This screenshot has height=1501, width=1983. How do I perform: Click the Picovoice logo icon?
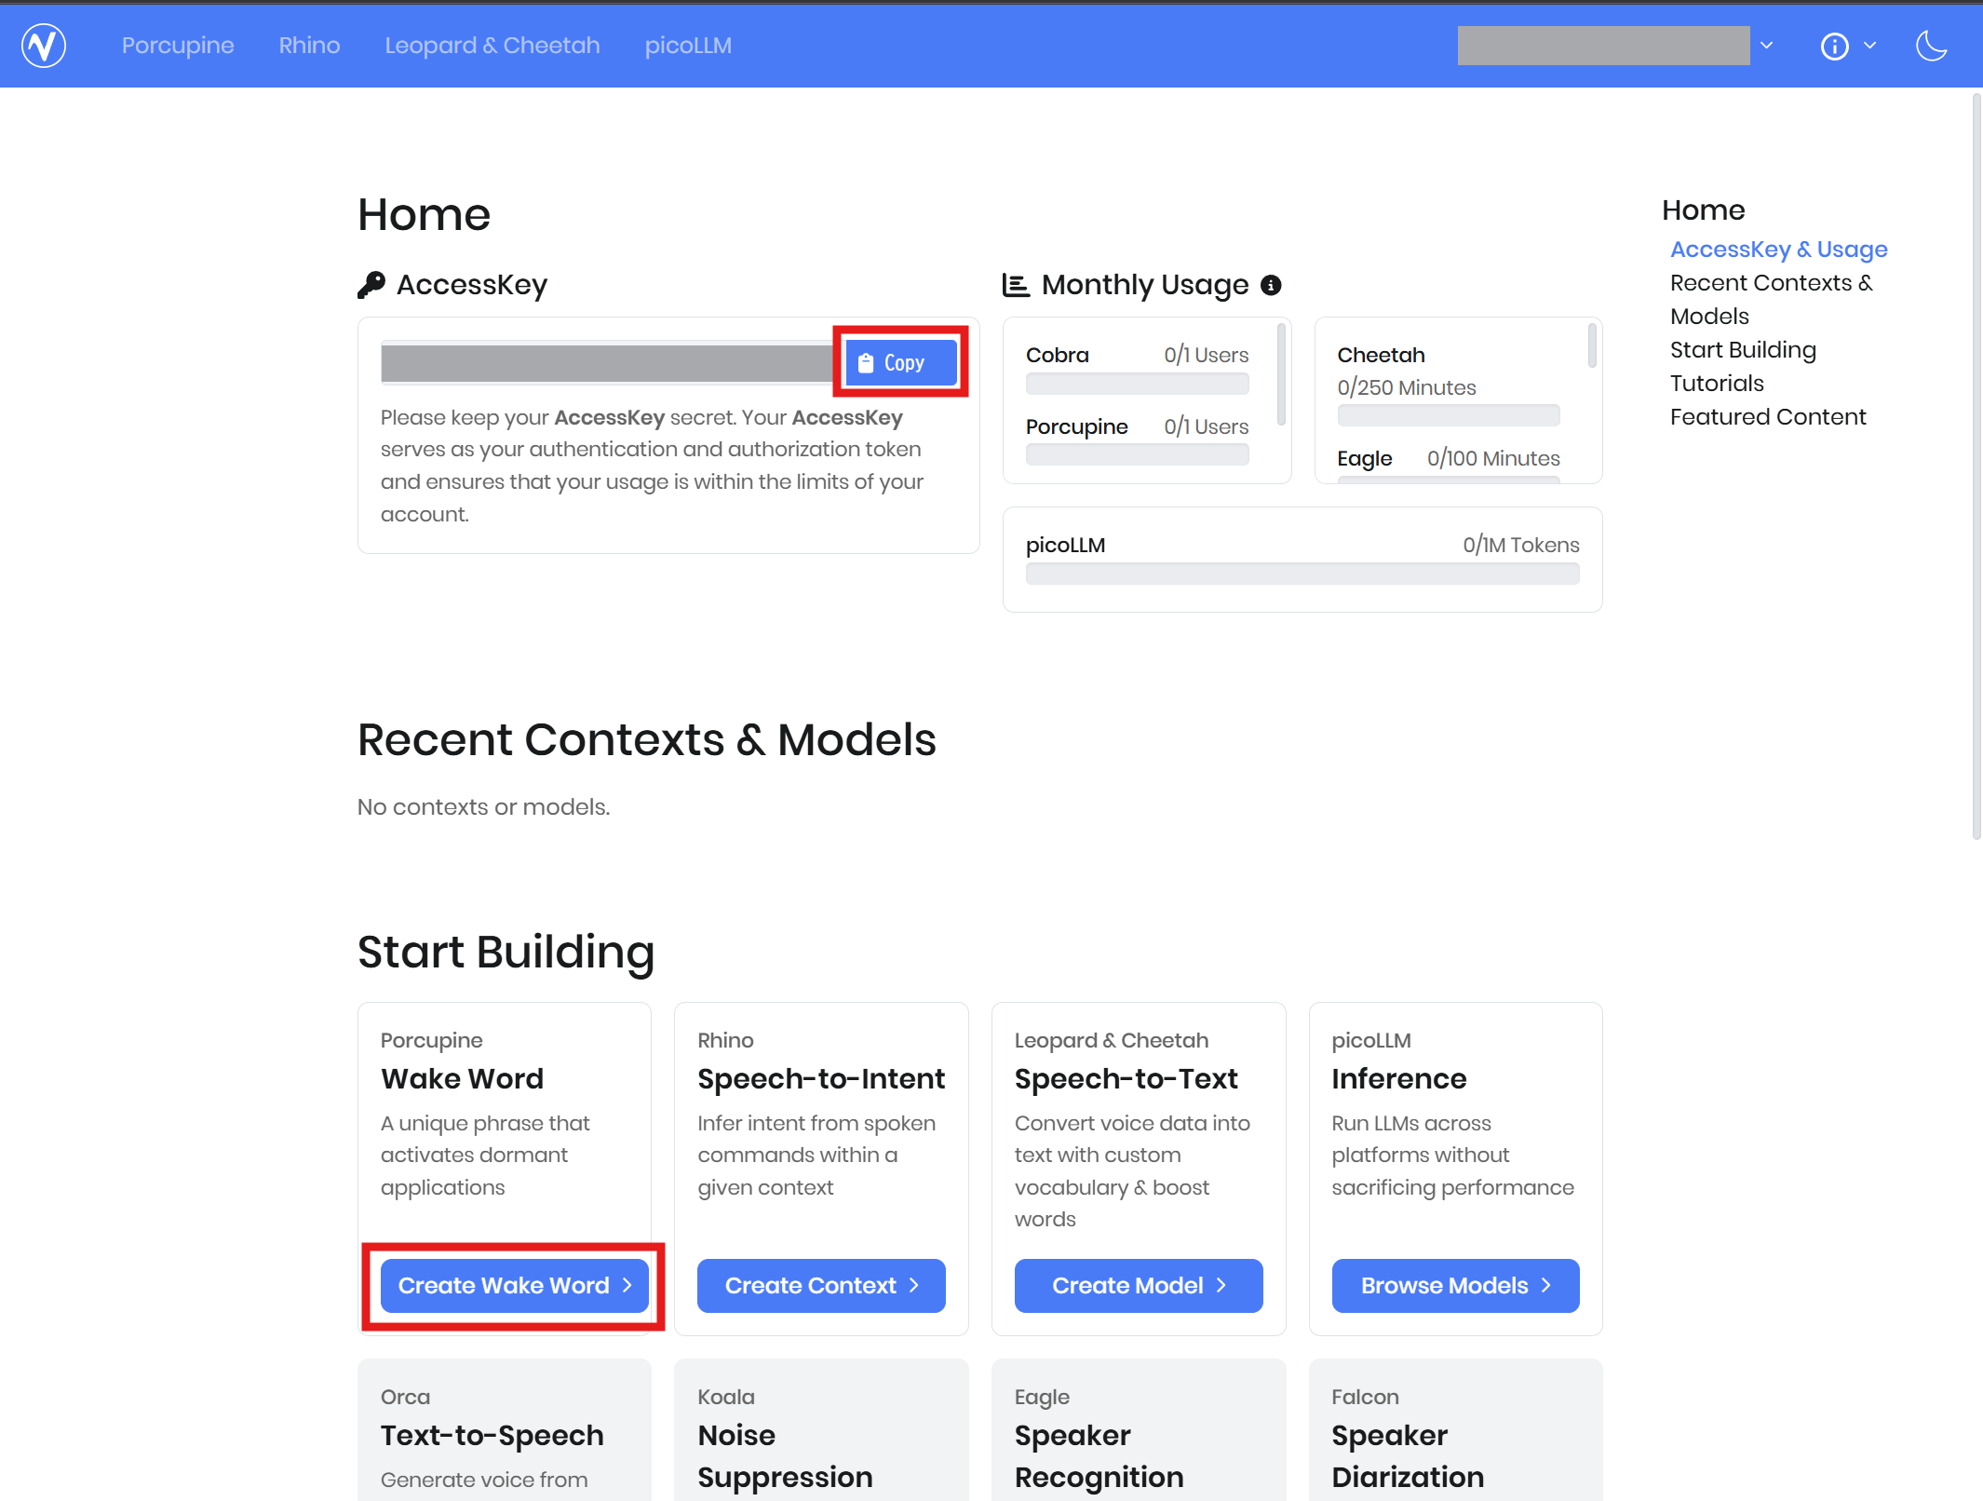coord(44,46)
